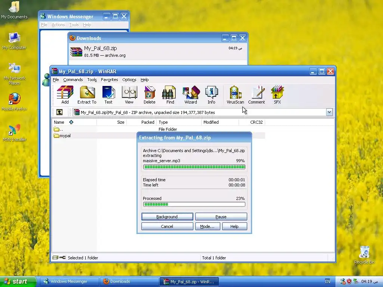The height and width of the screenshot is (287, 383).
Task: Open My Documents desktop icon
Action: 14,10
